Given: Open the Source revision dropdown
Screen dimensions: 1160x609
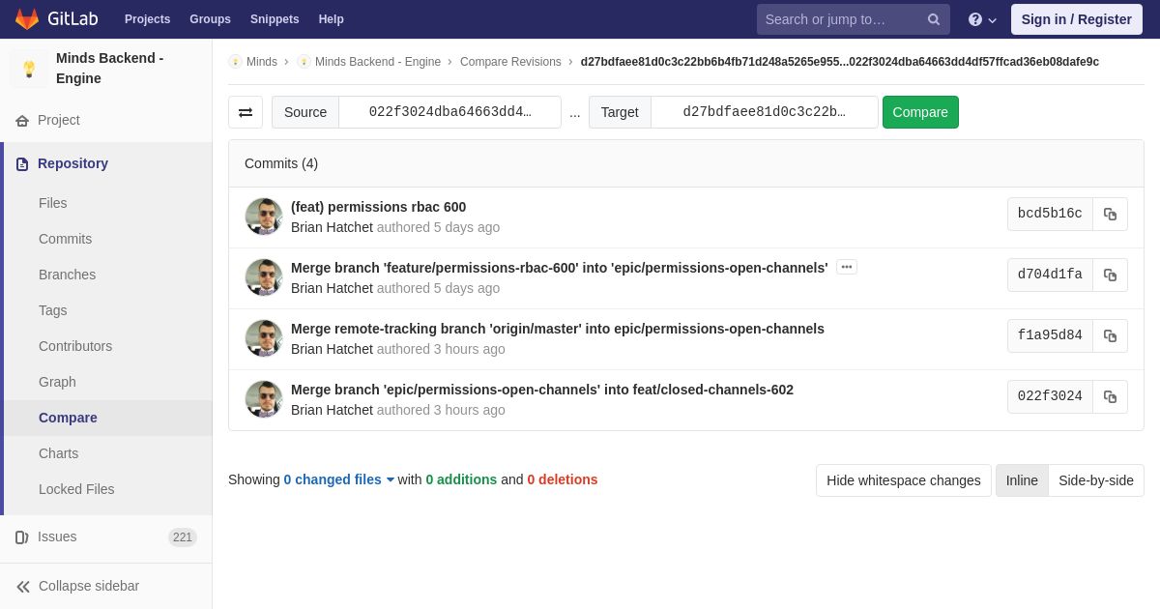Looking at the screenshot, I should (449, 112).
